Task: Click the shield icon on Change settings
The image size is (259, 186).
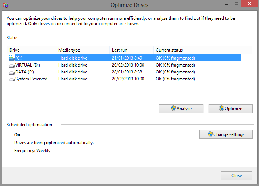Action: [210, 134]
